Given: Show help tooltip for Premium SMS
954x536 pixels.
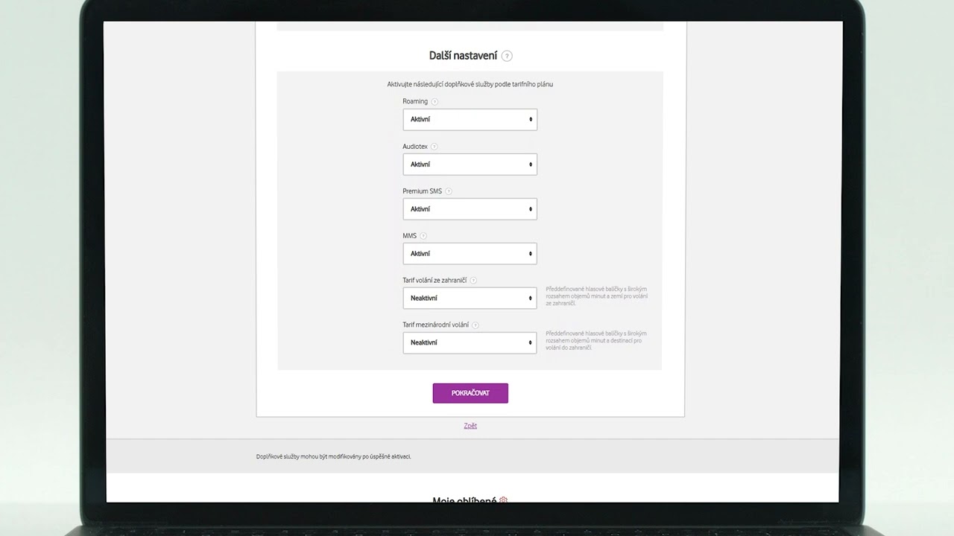Looking at the screenshot, I should (448, 191).
